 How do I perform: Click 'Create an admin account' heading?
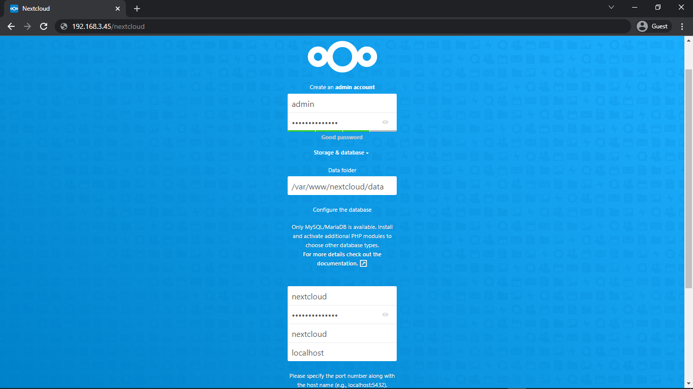(342, 87)
